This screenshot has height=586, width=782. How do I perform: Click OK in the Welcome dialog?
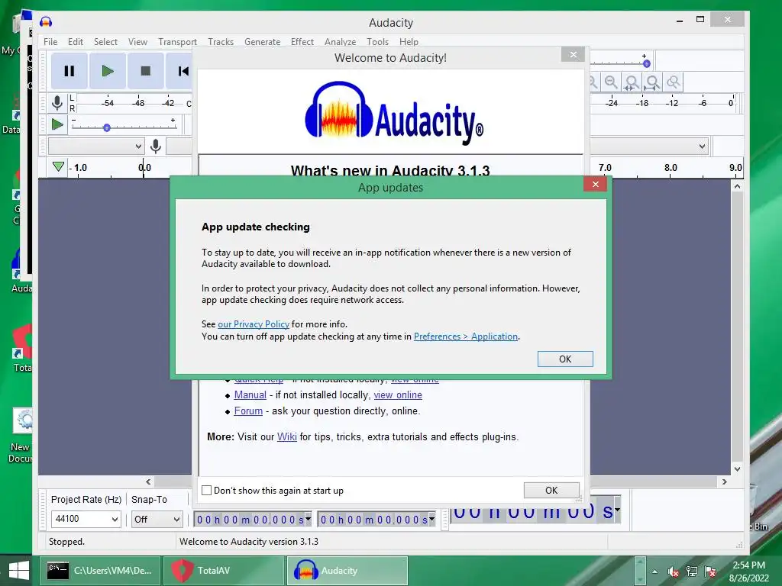click(551, 490)
